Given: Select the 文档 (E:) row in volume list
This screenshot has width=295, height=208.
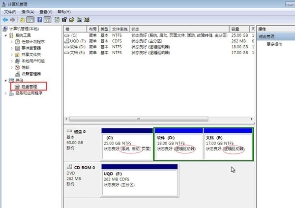Looking at the screenshot, I should click(x=159, y=53).
